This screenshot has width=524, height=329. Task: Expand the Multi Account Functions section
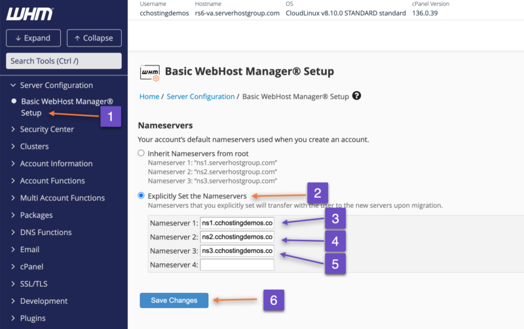point(58,198)
